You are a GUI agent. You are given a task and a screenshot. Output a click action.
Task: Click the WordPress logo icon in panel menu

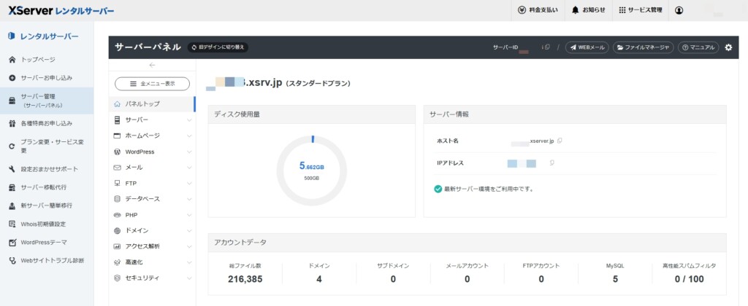(x=118, y=152)
